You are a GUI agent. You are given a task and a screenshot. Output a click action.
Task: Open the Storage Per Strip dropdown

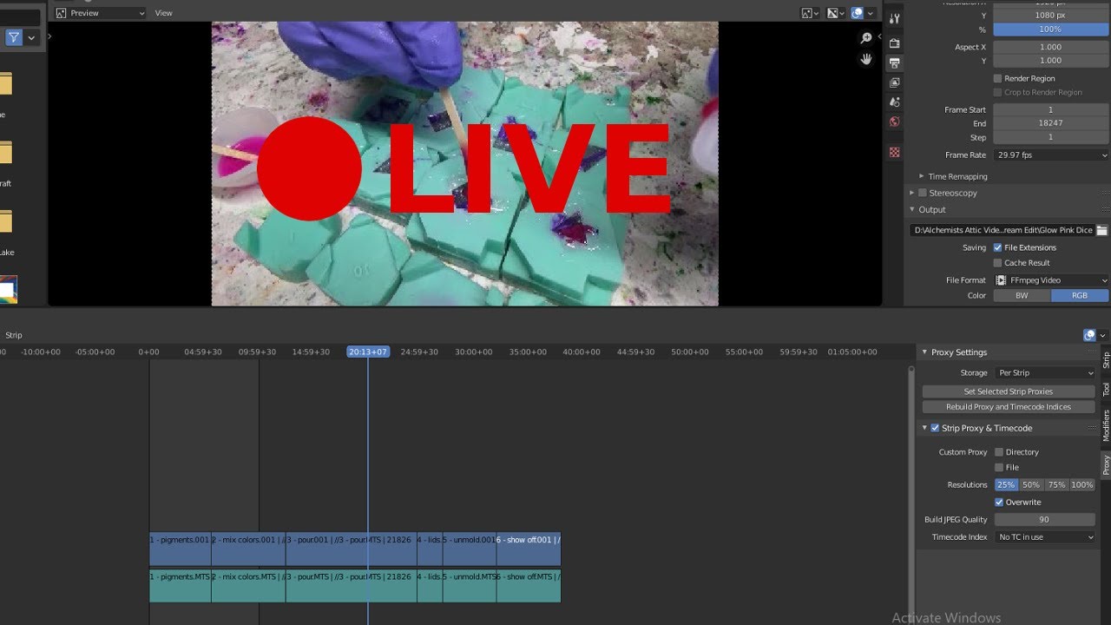(x=1045, y=372)
